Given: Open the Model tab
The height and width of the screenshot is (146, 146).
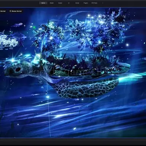Looking at the screenshot, I should (x=52, y=3).
